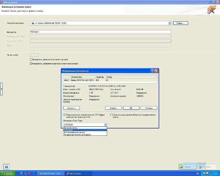Viewport: 220px width, 176px height.
Task: Uncheck allow adding files multisession checkbox
Action: 31,64
